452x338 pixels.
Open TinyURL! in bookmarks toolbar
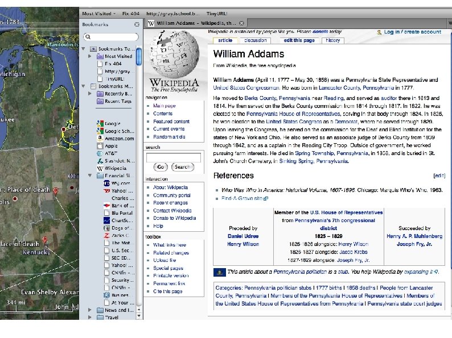tap(217, 14)
